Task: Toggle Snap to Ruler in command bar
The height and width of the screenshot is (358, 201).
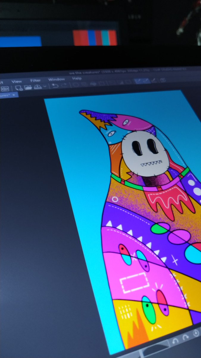Action: (138, 81)
